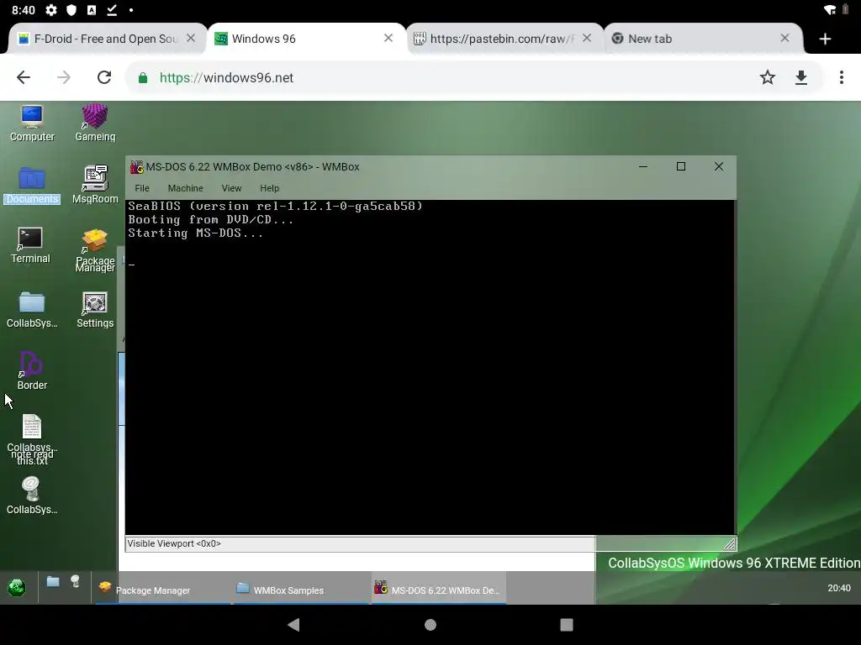Screen dimensions: 861x645
Task: Close the New tab browser tab
Action: (784, 38)
